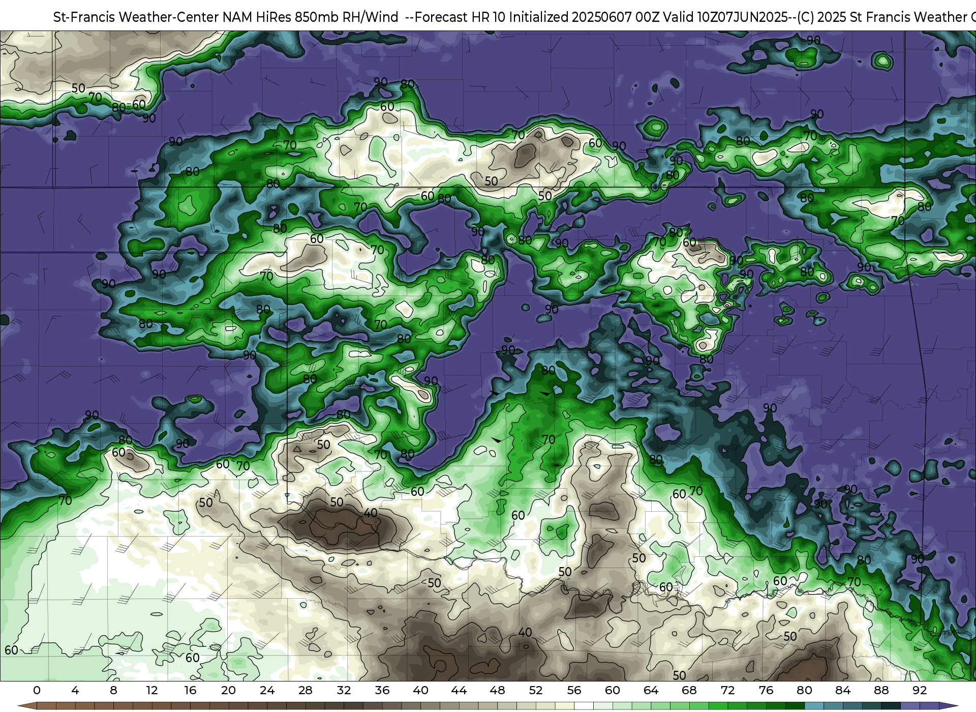Click the colorbar tick label "24"
Screen dimensions: 976x712
[267, 690]
